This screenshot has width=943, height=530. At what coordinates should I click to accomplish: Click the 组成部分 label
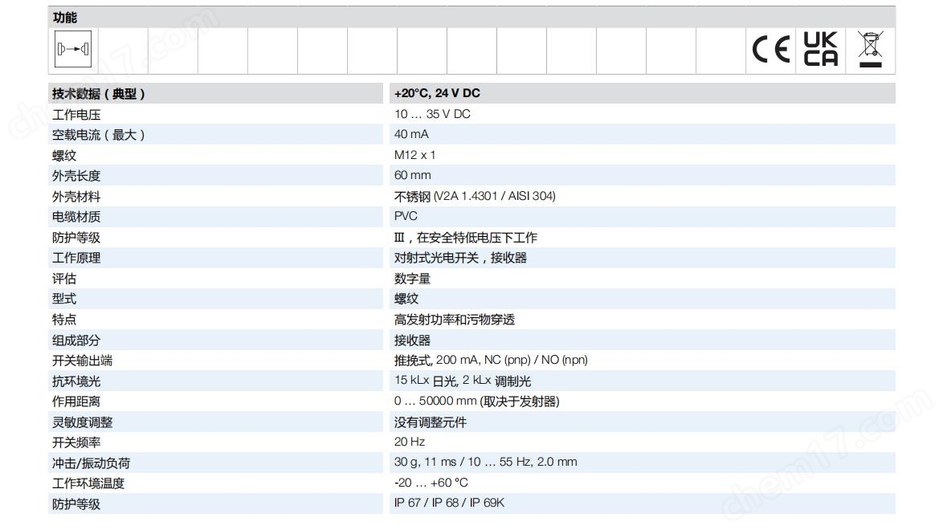[76, 340]
